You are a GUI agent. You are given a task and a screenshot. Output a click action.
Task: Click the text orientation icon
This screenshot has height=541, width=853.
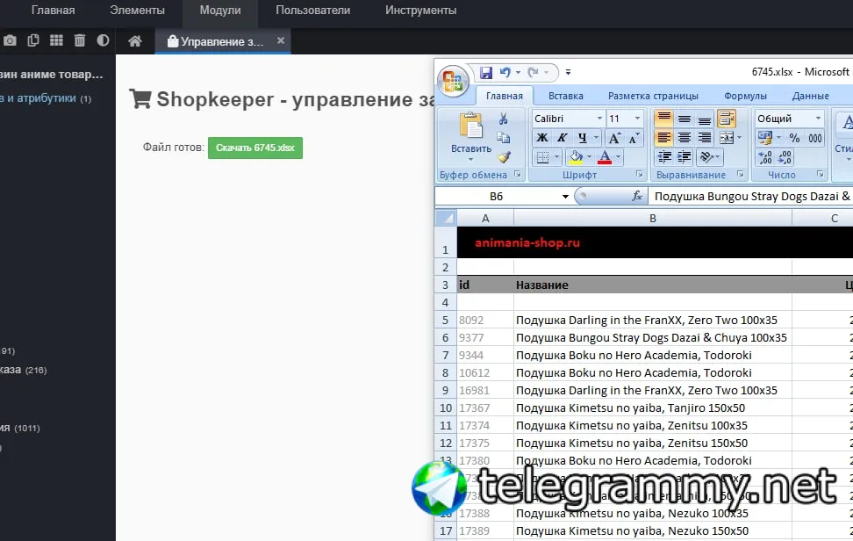click(706, 157)
